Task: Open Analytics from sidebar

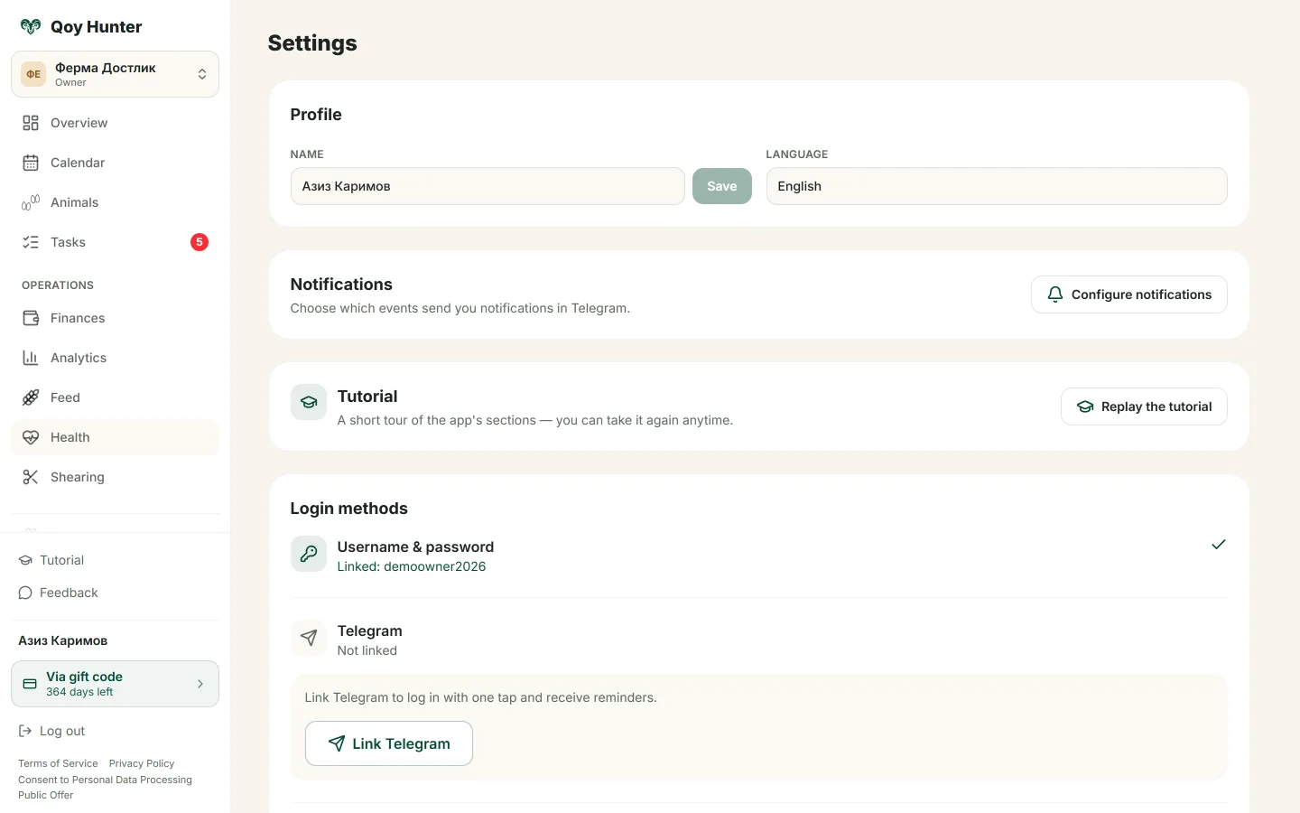Action: click(115, 358)
